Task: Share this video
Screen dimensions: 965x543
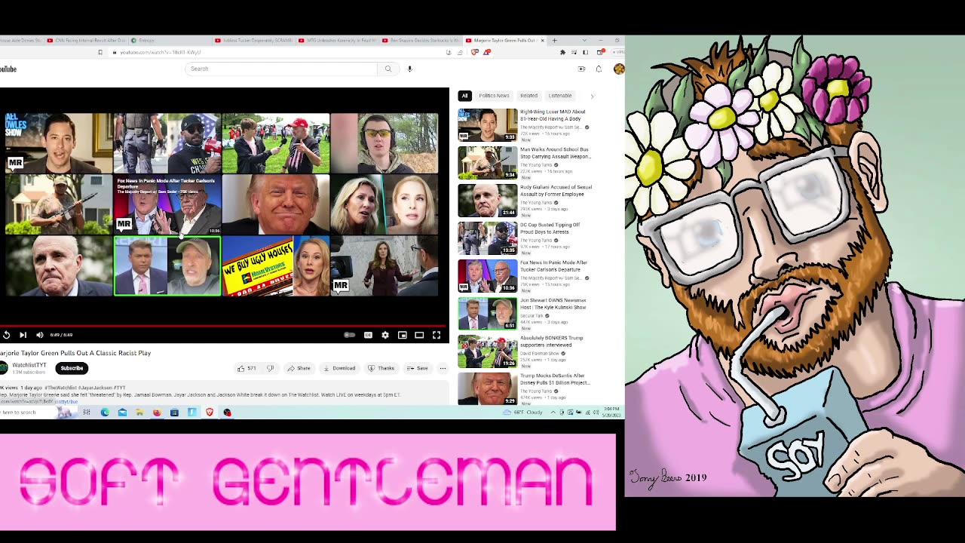Action: 299,368
